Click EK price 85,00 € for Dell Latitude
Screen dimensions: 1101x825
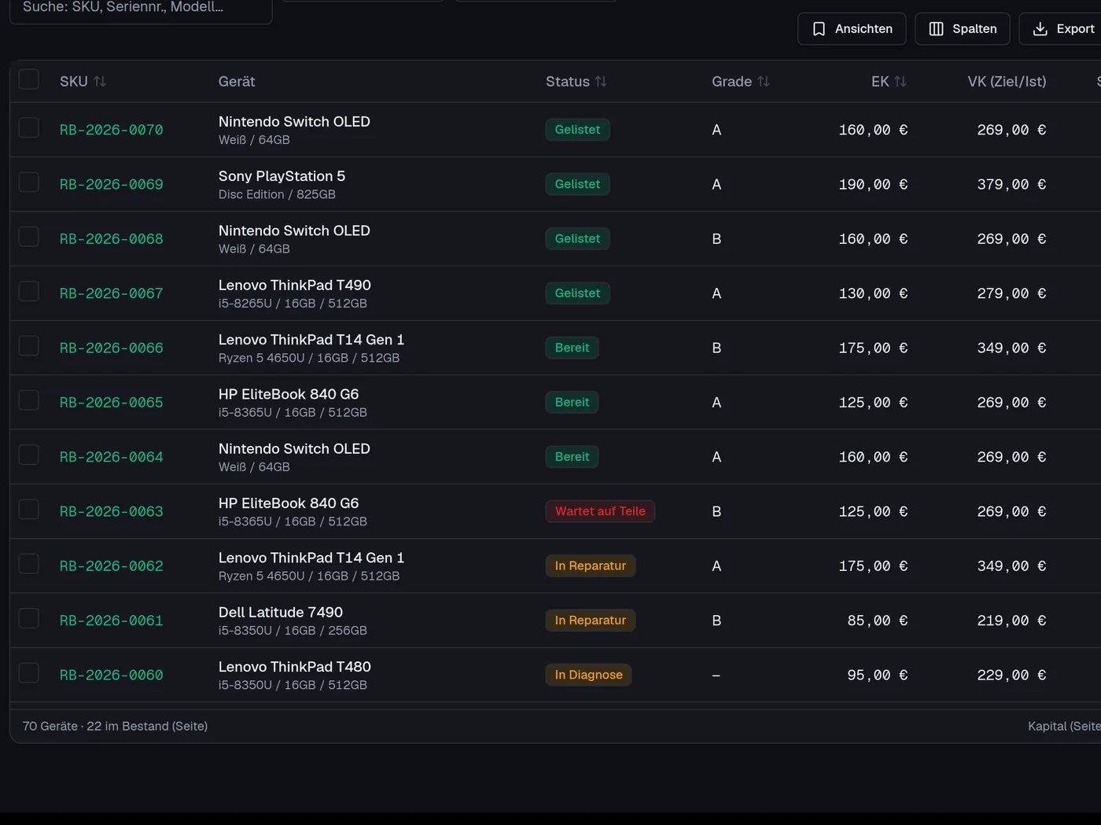[878, 621]
